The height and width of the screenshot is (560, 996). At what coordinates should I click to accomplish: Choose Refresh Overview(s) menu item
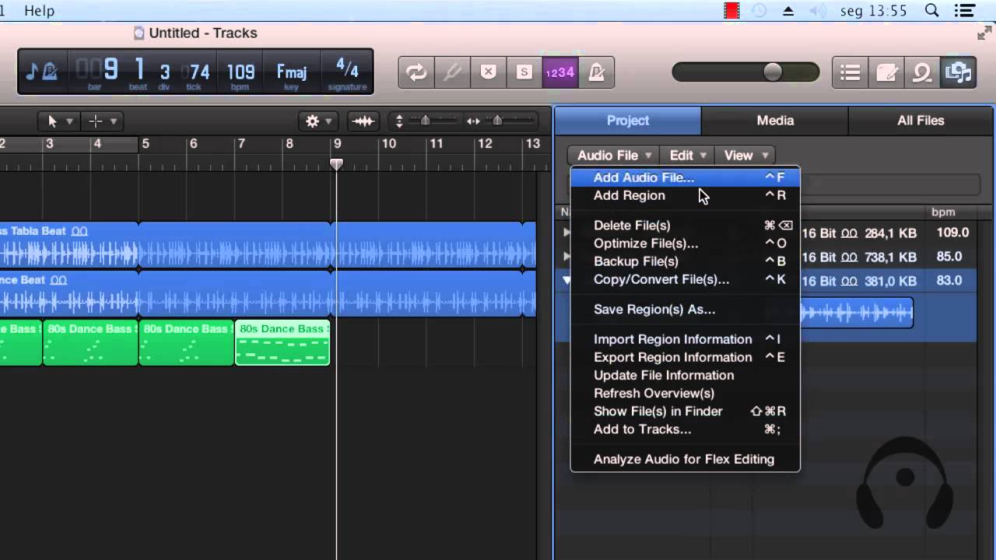tap(685, 393)
